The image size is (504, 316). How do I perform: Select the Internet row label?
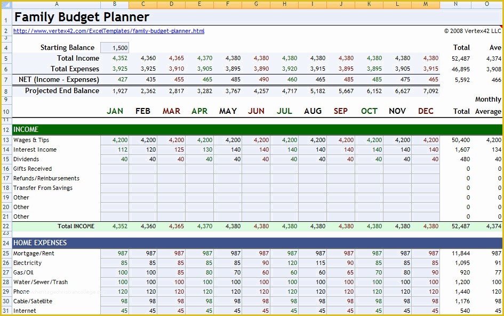[x=25, y=311]
